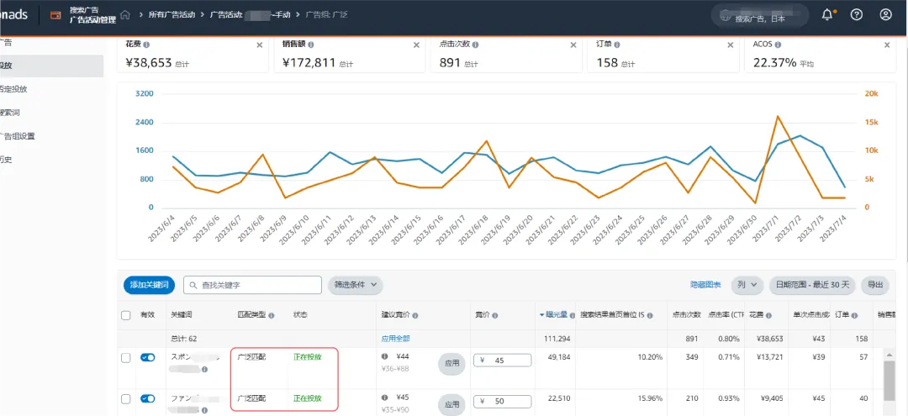The width and height of the screenshot is (908, 416).
Task: Show info for 花费 table column header
Action: coord(769,316)
